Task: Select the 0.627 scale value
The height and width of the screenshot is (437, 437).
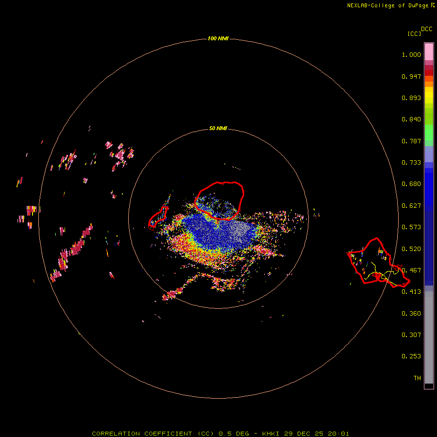Action: click(411, 206)
